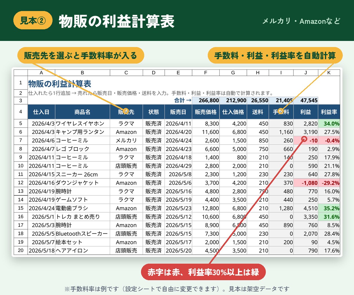Select column header K
Screen dimensions: 354x295
click(329, 73)
